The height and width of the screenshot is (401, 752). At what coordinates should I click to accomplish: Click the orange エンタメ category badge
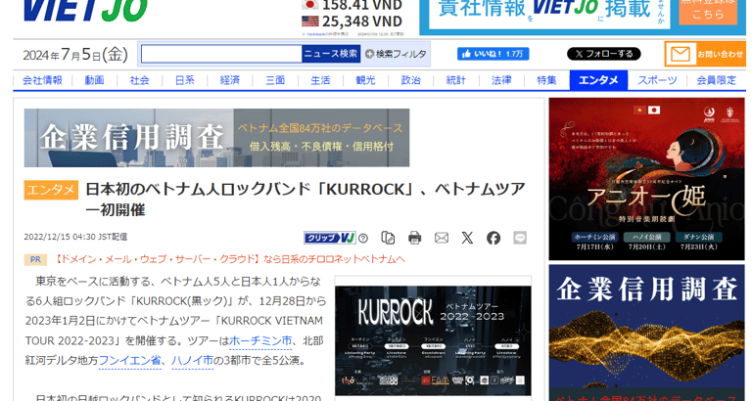pos(51,190)
